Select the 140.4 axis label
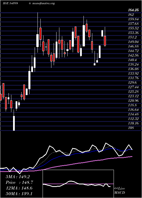The height and width of the screenshot is (198, 142). coord(132,60)
